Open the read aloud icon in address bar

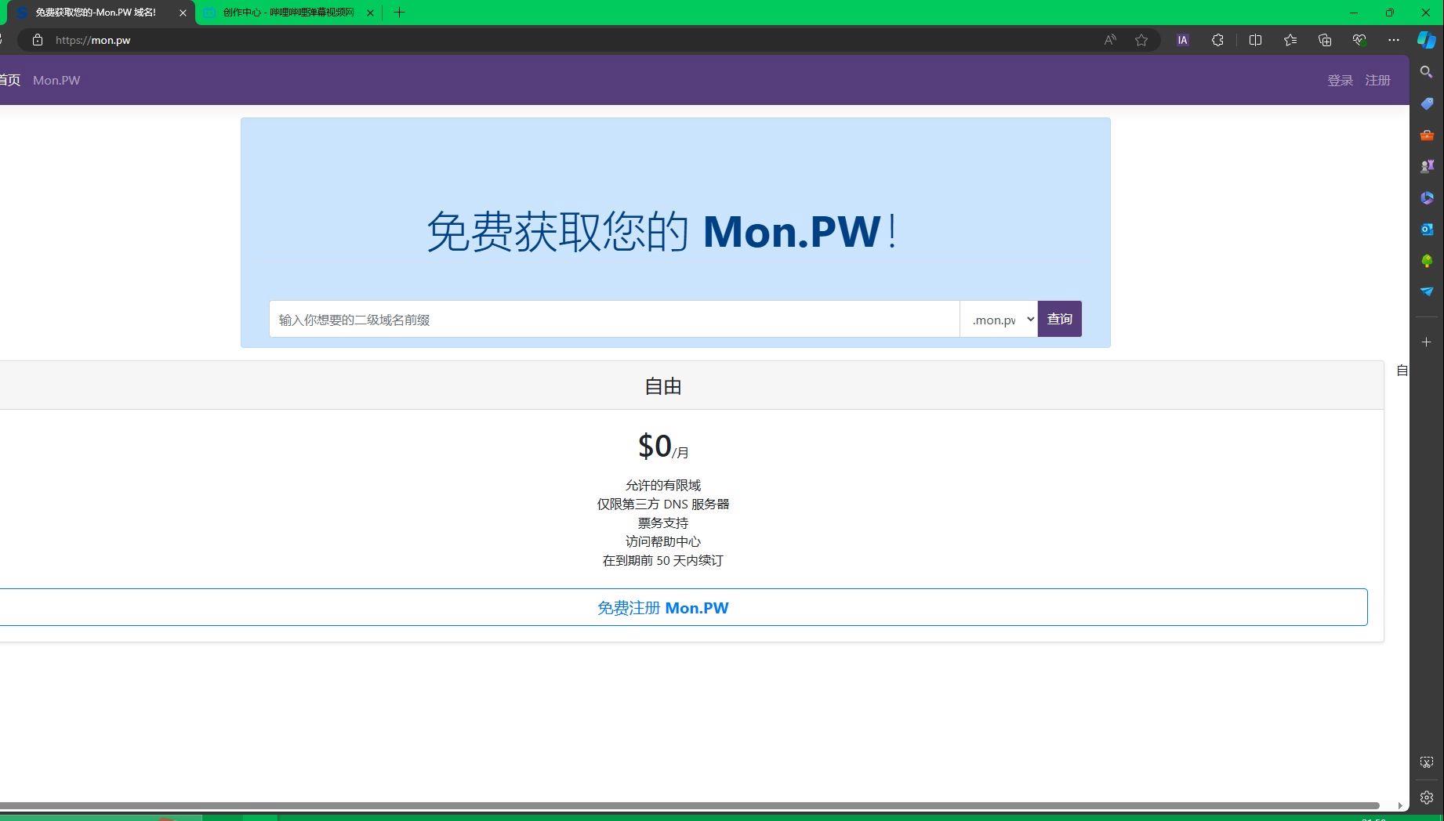click(x=1110, y=40)
